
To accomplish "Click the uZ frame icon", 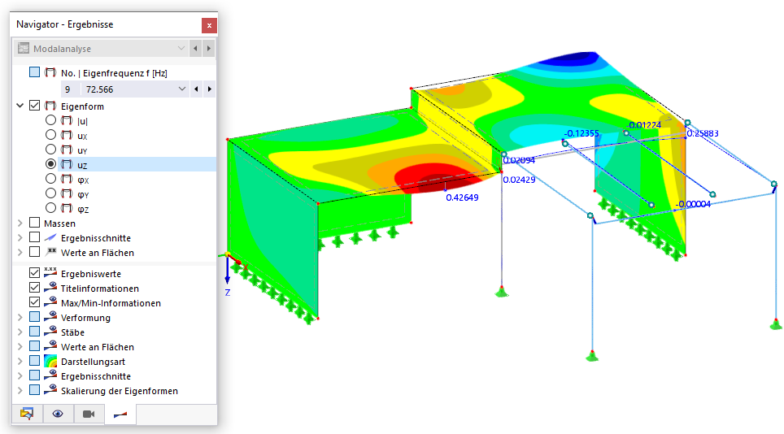I will pyautogui.click(x=67, y=164).
